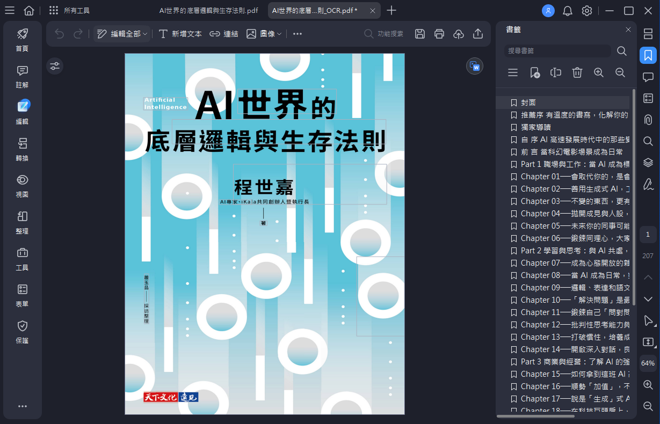Expand all bookmarks with plus magnifier
This screenshot has height=424, width=660.
pos(599,72)
